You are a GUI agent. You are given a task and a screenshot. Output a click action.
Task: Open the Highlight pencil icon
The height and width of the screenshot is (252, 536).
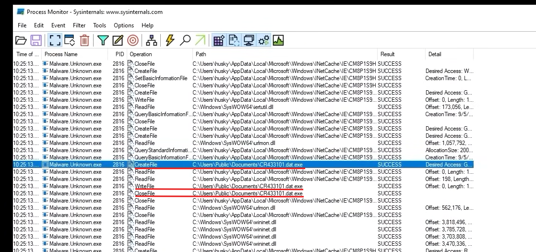pyautogui.click(x=118, y=40)
